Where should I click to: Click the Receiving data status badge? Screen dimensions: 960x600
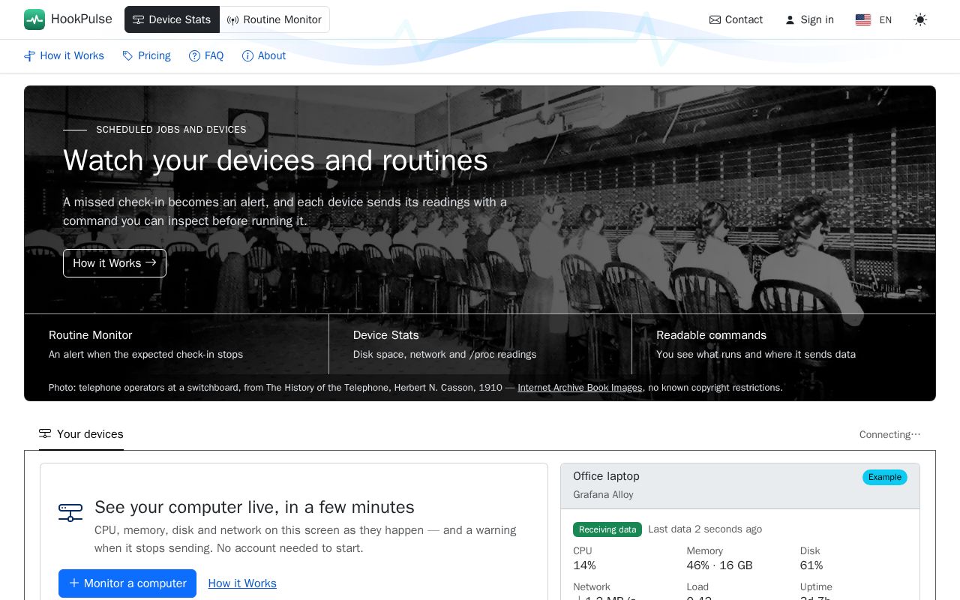click(x=607, y=529)
